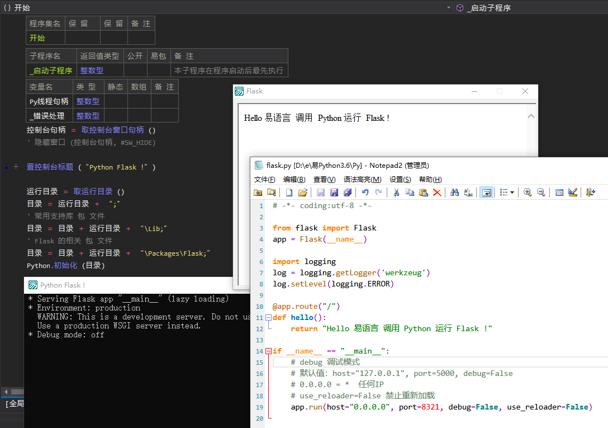608x428 pixels.
Task: Click the 整数型 return type of _启动子程序
Action: [x=92, y=70]
